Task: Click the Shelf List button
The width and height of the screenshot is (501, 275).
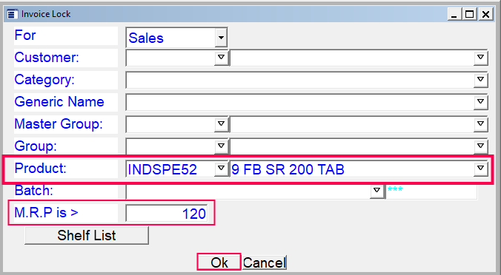Action: [x=87, y=236]
